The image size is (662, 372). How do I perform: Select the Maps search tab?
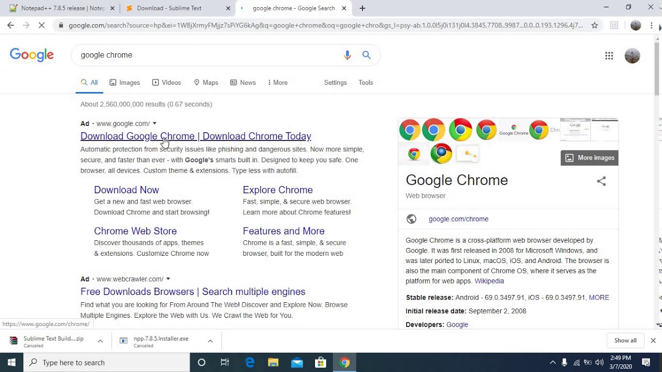[x=206, y=83]
